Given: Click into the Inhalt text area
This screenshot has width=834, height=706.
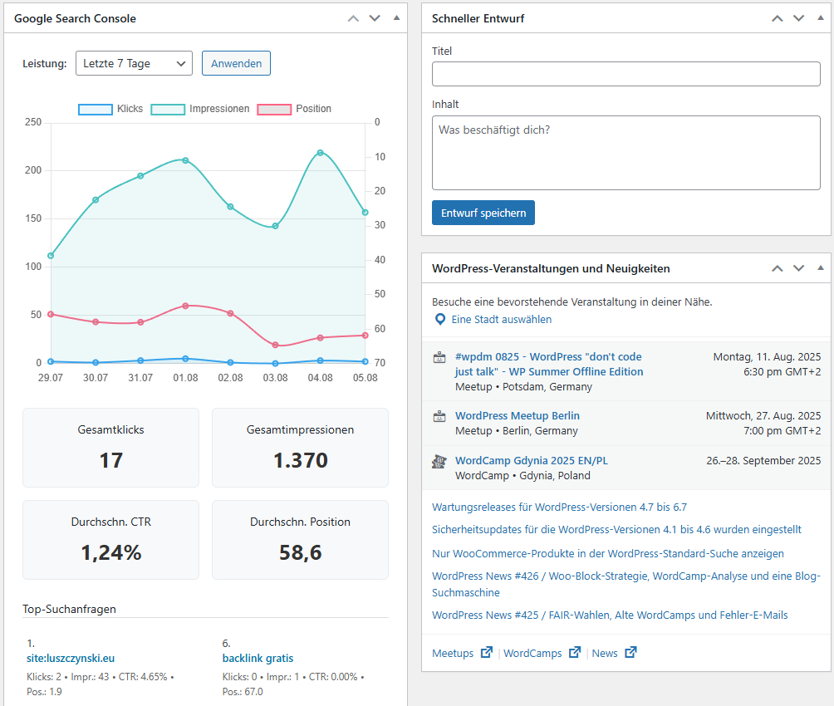Looking at the screenshot, I should click(625, 152).
